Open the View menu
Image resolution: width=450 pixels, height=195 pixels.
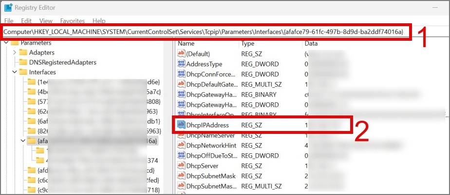(x=46, y=21)
